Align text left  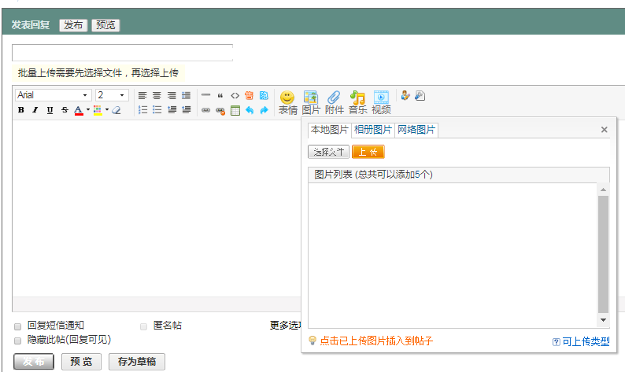click(x=142, y=96)
